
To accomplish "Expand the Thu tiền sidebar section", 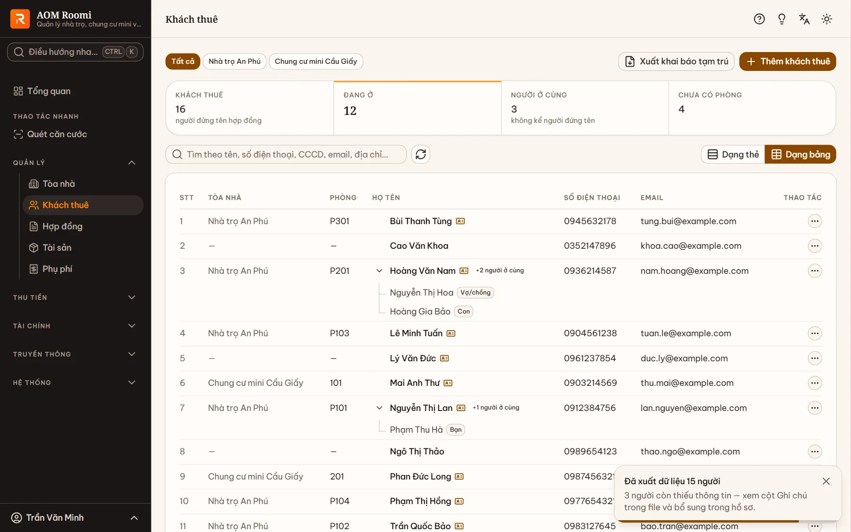I will click(76, 297).
